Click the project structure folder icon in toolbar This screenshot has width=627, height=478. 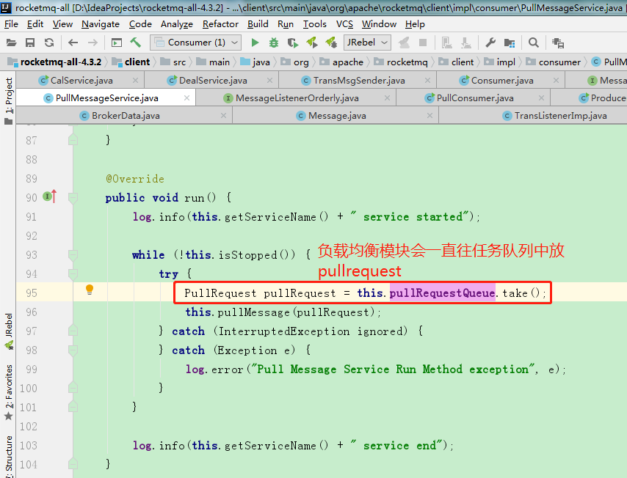(510, 43)
